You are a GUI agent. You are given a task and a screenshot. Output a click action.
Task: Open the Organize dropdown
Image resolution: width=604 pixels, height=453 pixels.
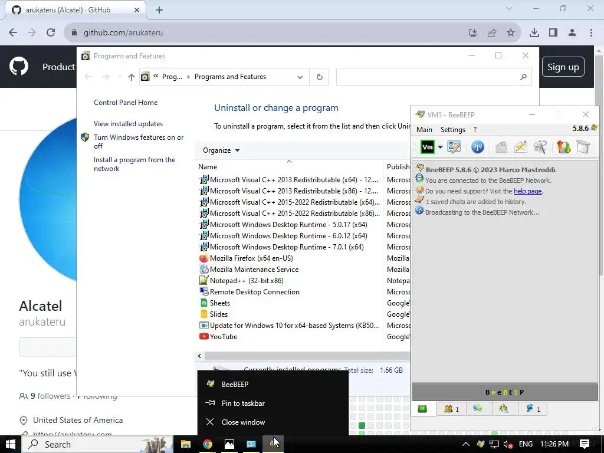coord(221,150)
